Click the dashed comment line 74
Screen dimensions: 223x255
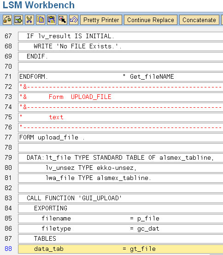coord(120,107)
